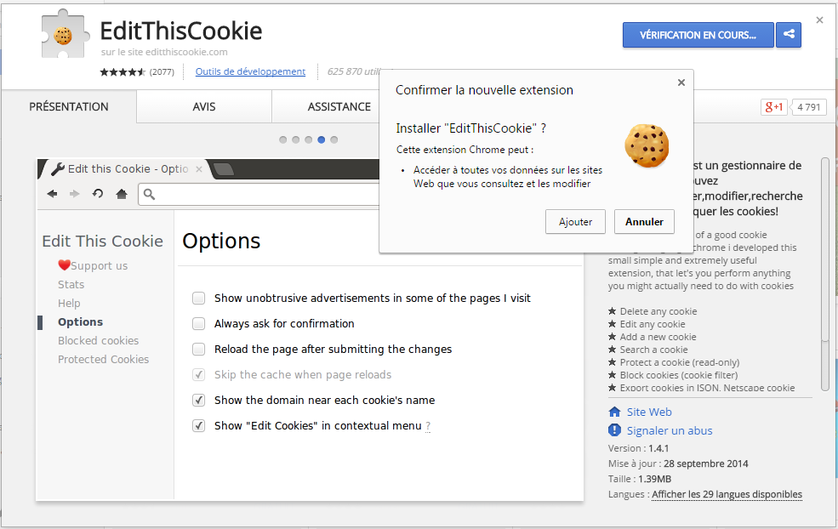Select the fifth carousel dot
The width and height of the screenshot is (838, 529).
click(x=334, y=140)
